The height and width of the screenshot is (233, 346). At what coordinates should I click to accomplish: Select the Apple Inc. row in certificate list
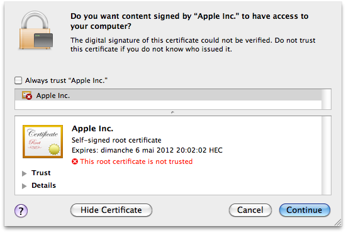[168, 95]
